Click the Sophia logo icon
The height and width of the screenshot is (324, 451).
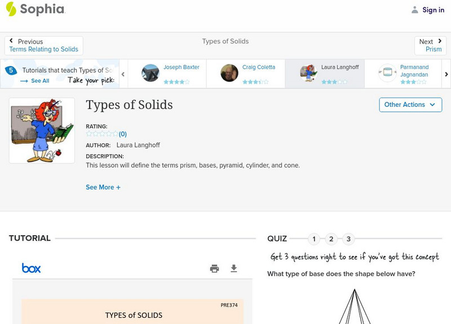point(11,9)
